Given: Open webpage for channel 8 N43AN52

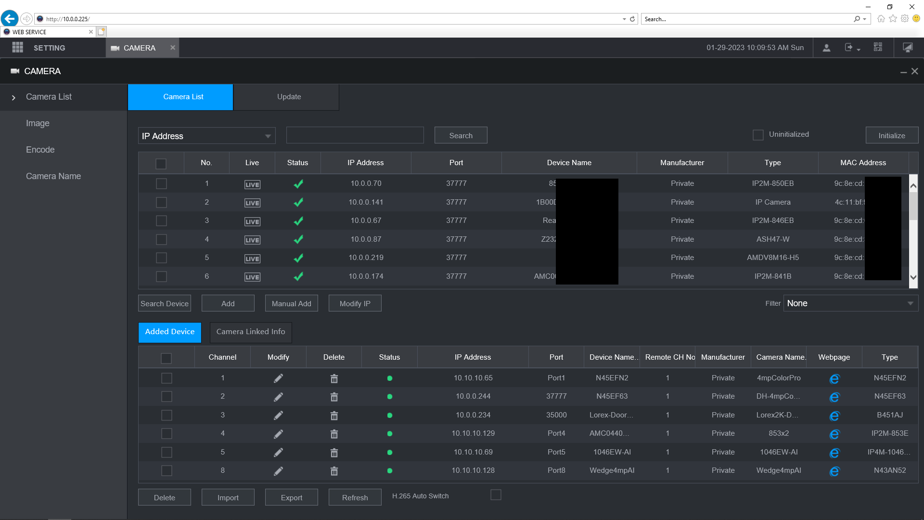Looking at the screenshot, I should (x=834, y=471).
